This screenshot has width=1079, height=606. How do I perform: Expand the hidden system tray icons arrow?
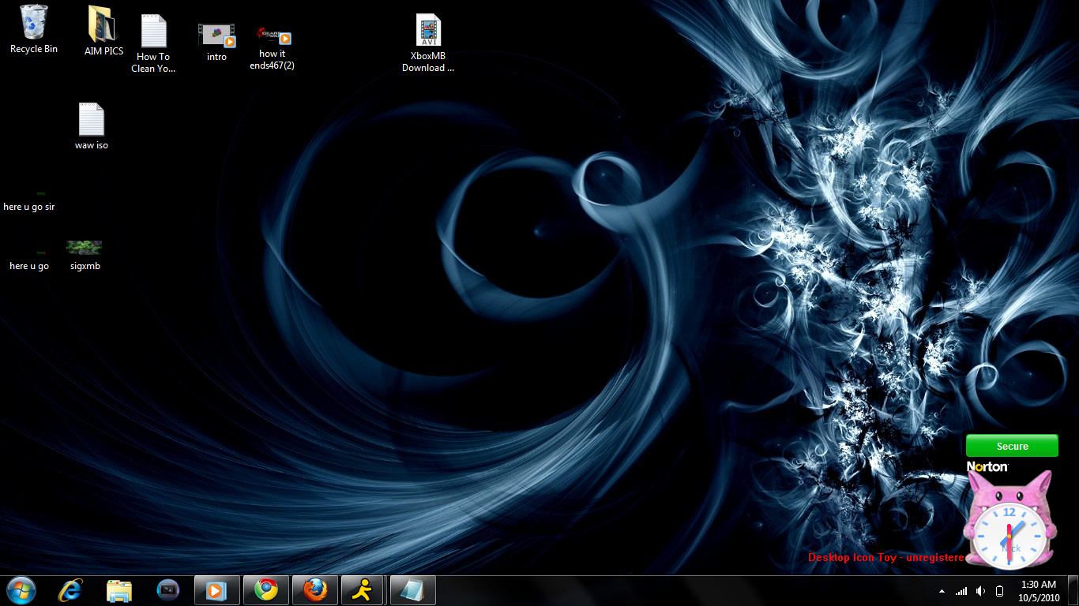[x=942, y=591]
